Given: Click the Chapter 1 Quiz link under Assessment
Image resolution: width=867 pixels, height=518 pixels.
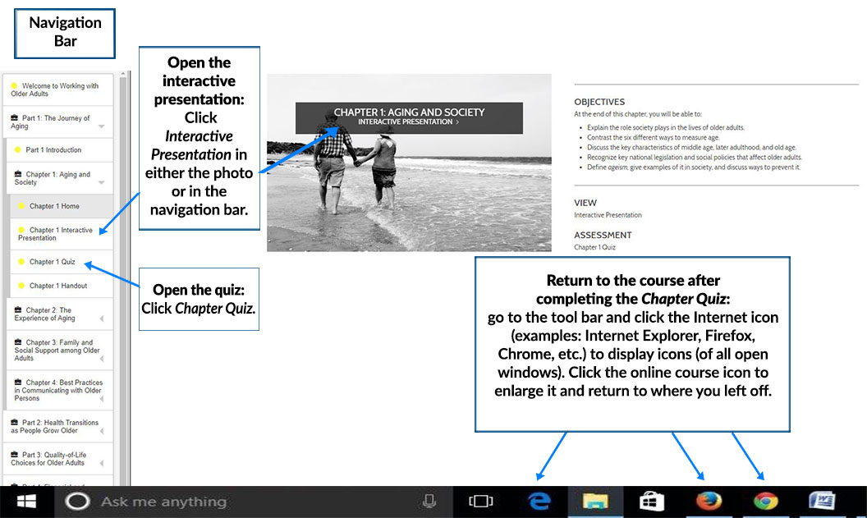Looking at the screenshot, I should click(x=594, y=247).
